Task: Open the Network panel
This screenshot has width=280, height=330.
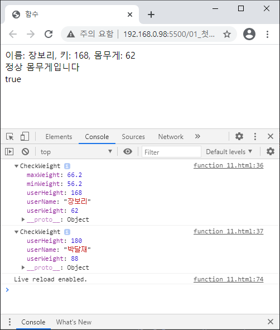Action: (x=171, y=137)
